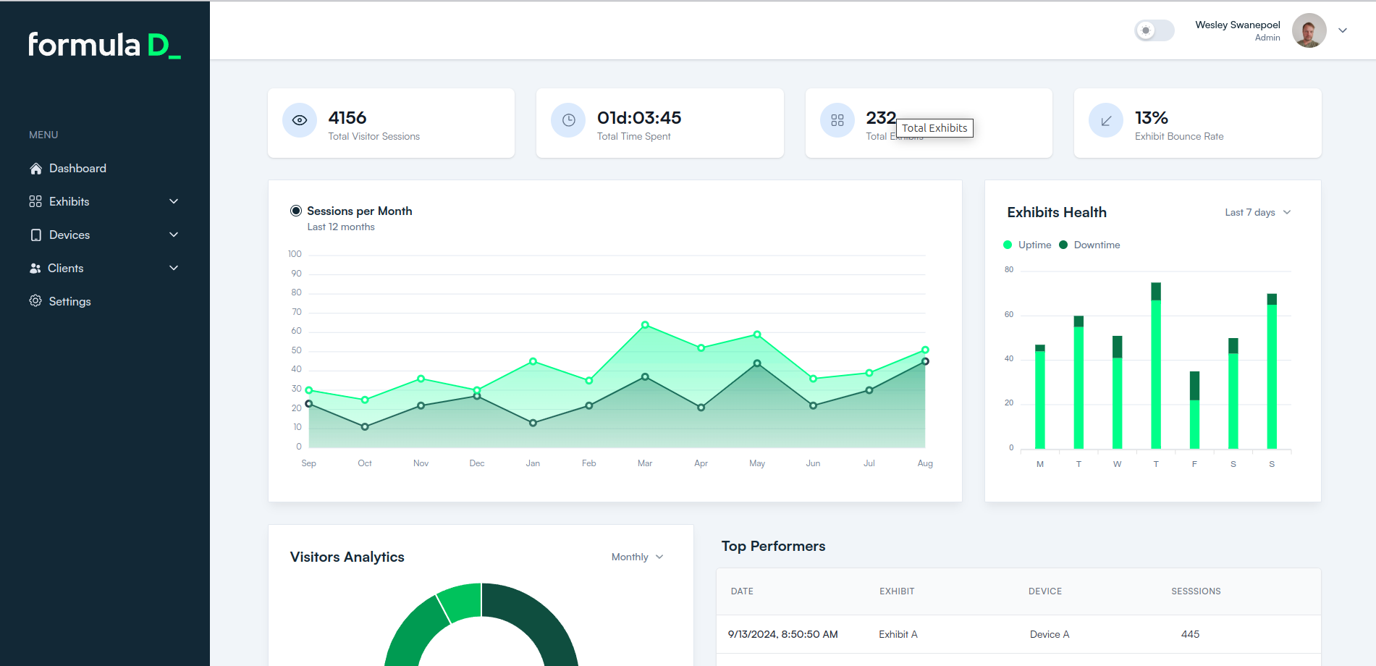Click the 445 sessions cell
This screenshot has width=1376, height=666.
(1190, 634)
